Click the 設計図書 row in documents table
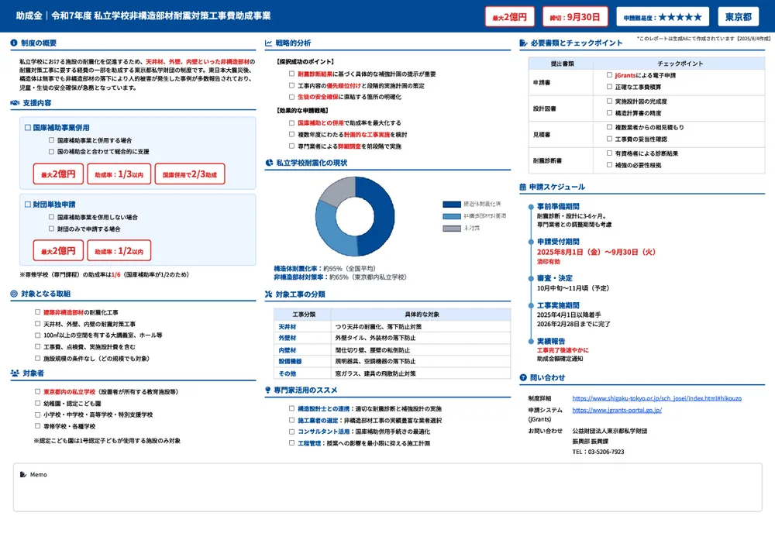 (x=646, y=108)
